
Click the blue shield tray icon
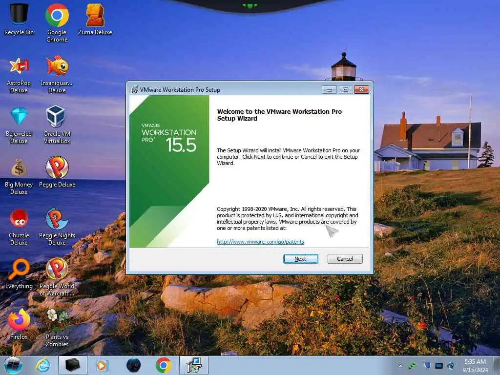point(427,366)
